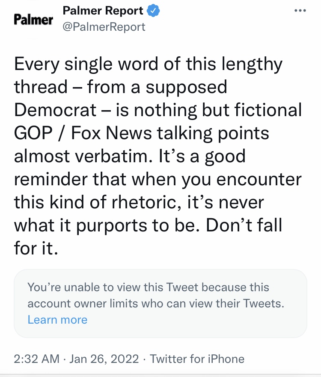Click the tweet text starting 'Every single word'
Viewport: 321px width, 377px height.
tap(158, 156)
